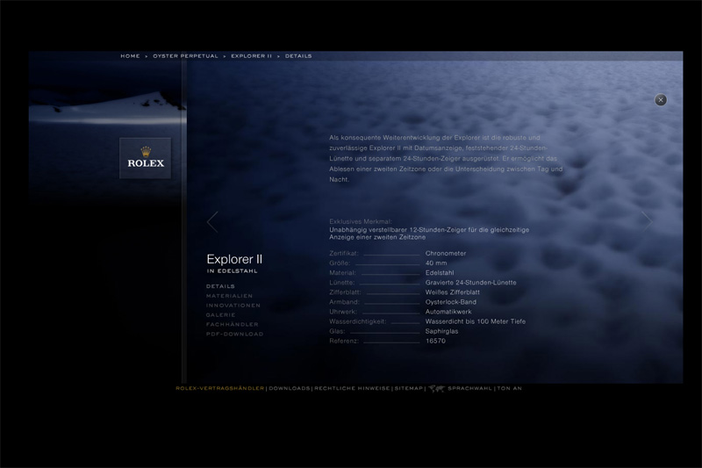
Task: Open PDF-Download menu item
Action: point(234,334)
